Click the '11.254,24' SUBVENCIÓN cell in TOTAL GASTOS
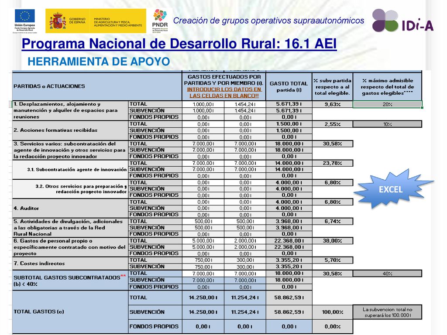Image resolution: width=447 pixels, height=335 pixels. click(245, 312)
